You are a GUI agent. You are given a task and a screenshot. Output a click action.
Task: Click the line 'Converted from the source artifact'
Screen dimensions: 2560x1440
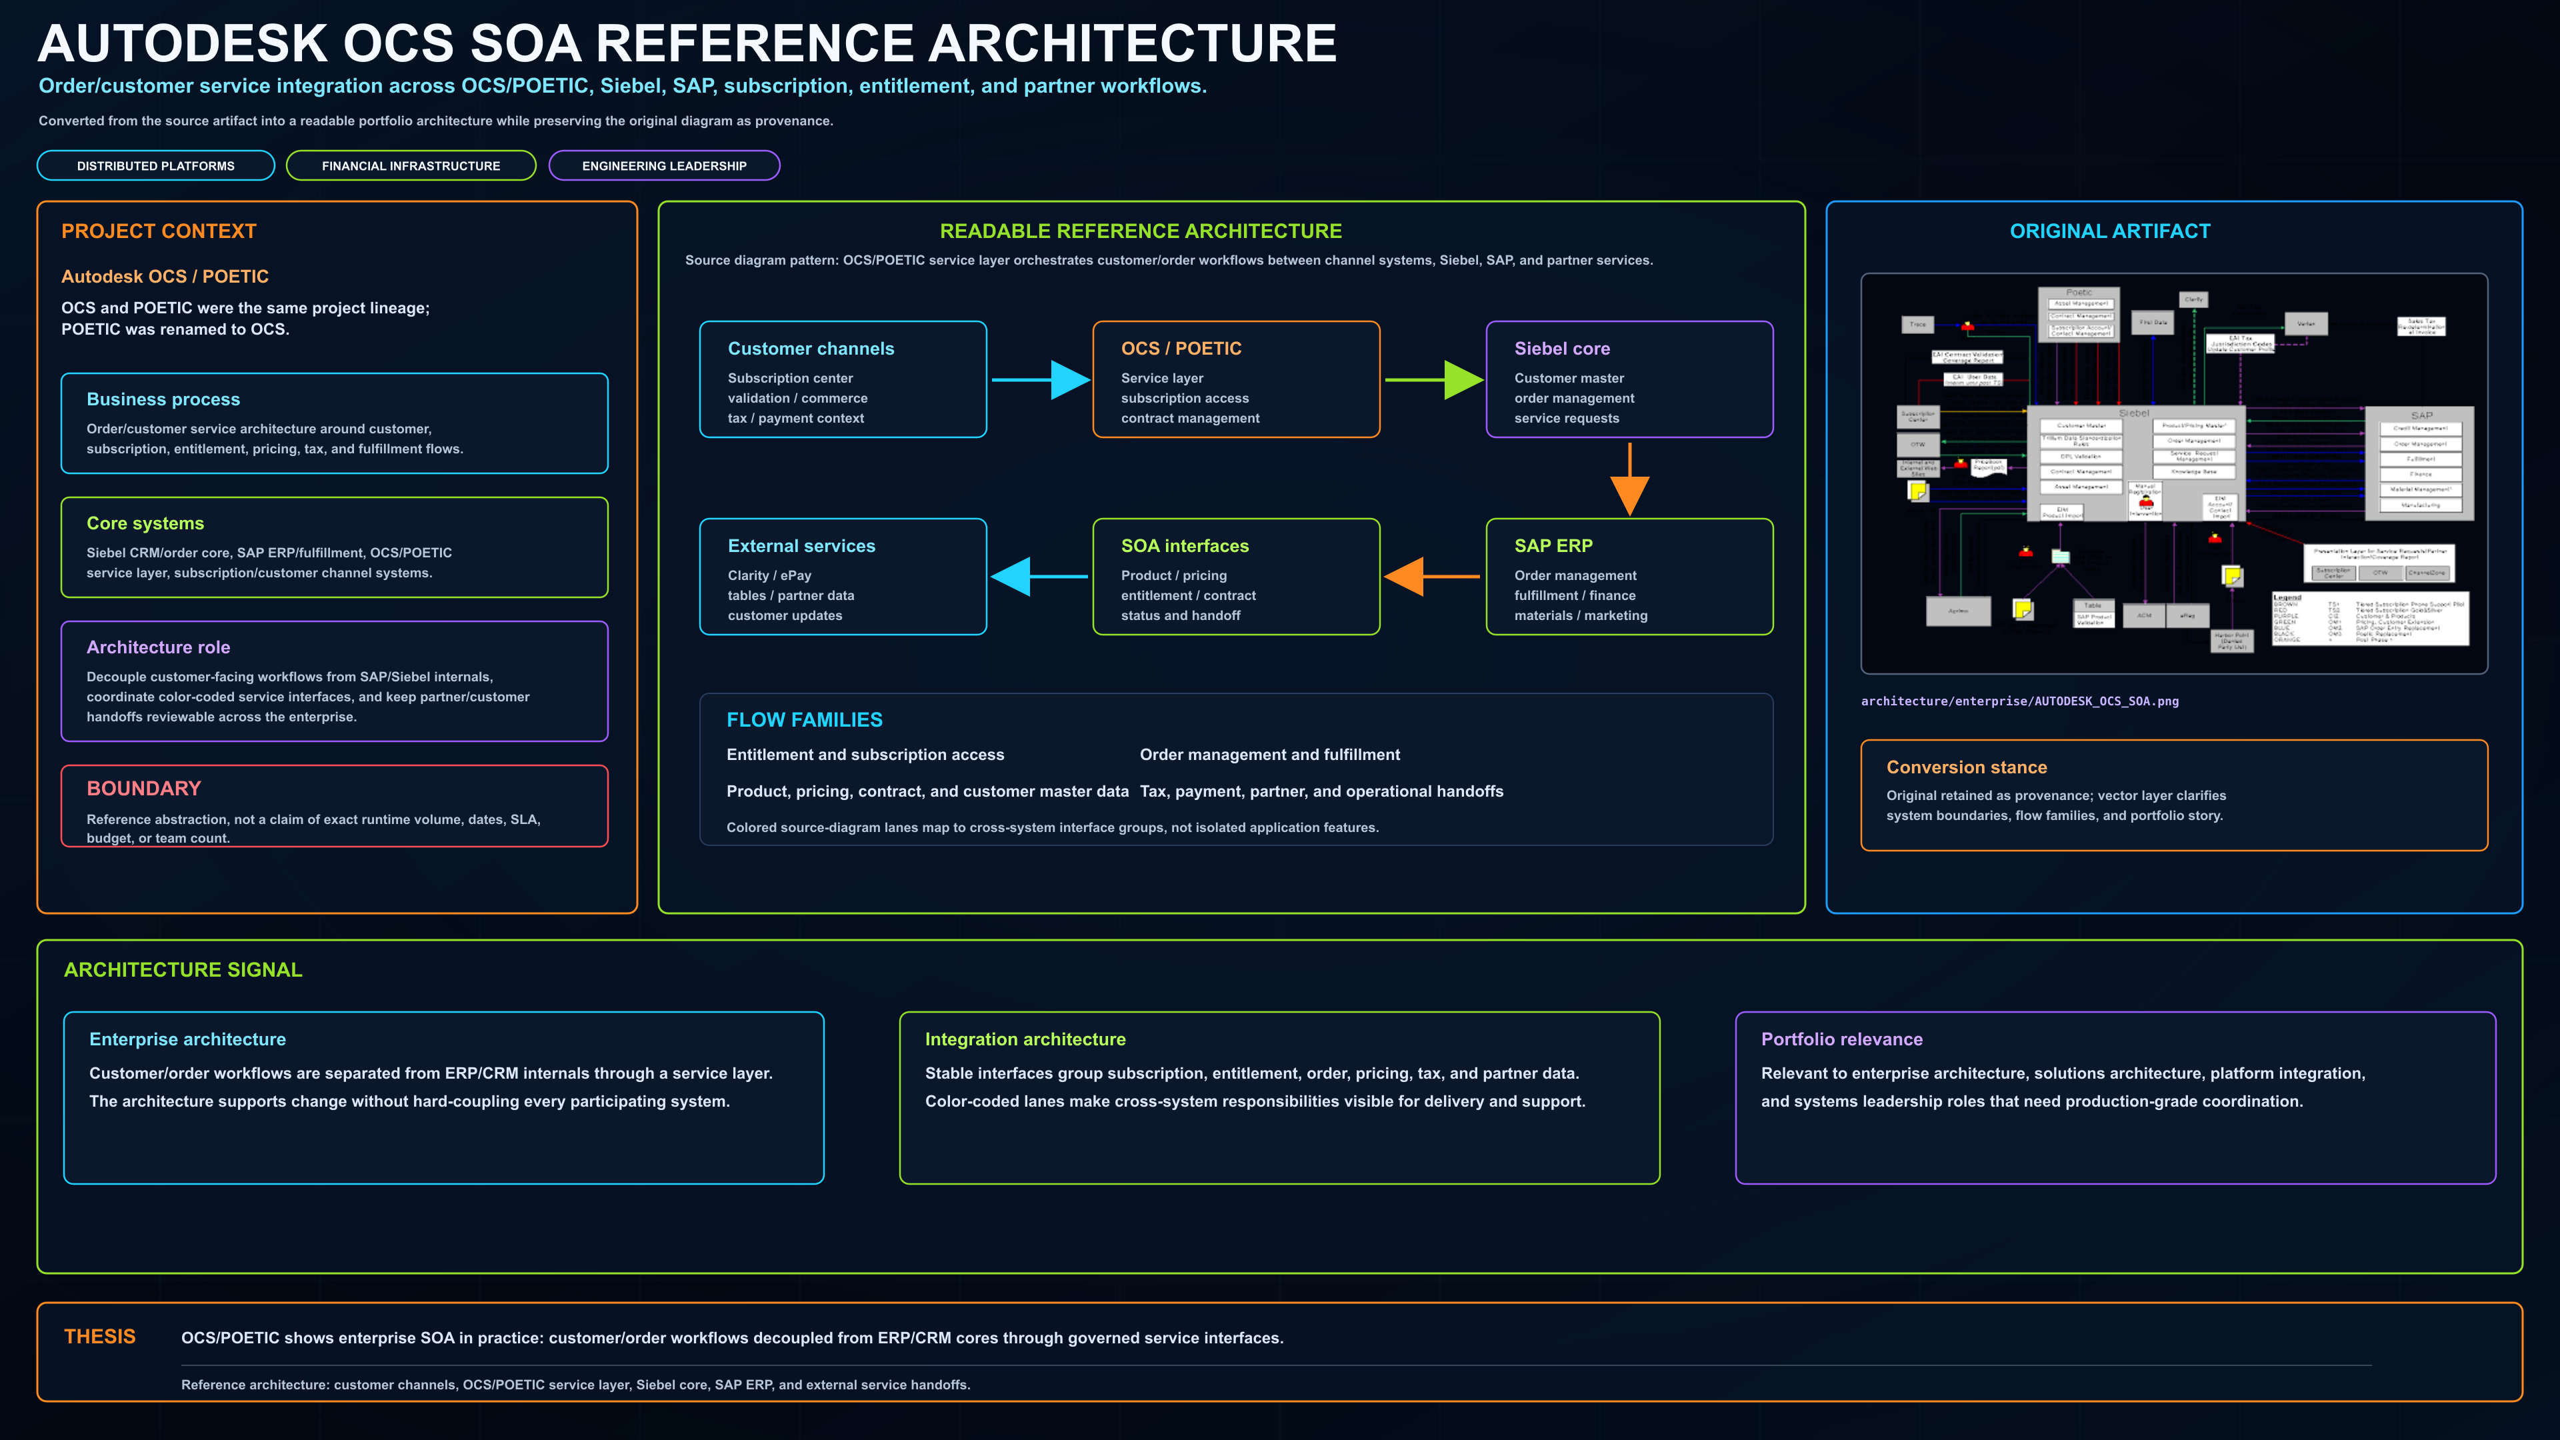[435, 121]
